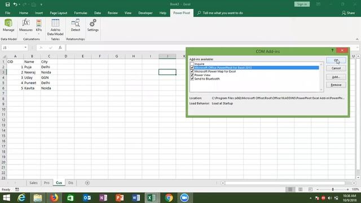Switch to the Data tab
Image resolution: width=361 pixels, height=203 pixels.
coord(98,13)
